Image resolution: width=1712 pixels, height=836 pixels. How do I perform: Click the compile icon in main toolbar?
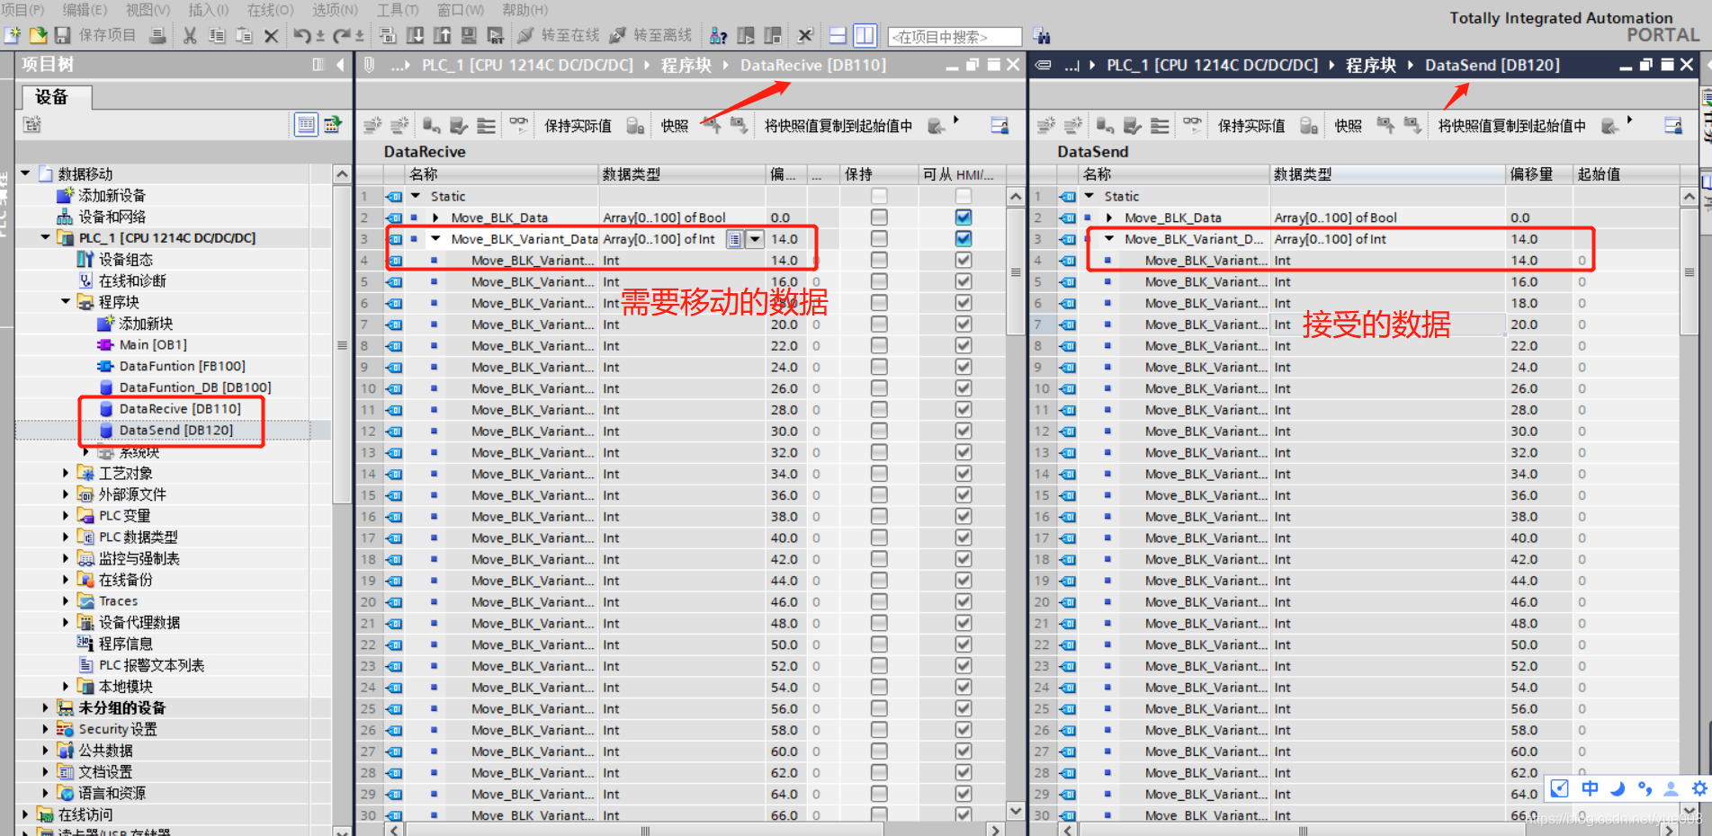tap(388, 35)
